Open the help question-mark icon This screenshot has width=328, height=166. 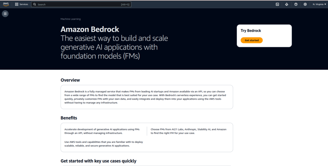click(296, 4)
